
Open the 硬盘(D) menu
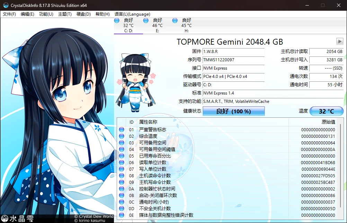point(83,14)
